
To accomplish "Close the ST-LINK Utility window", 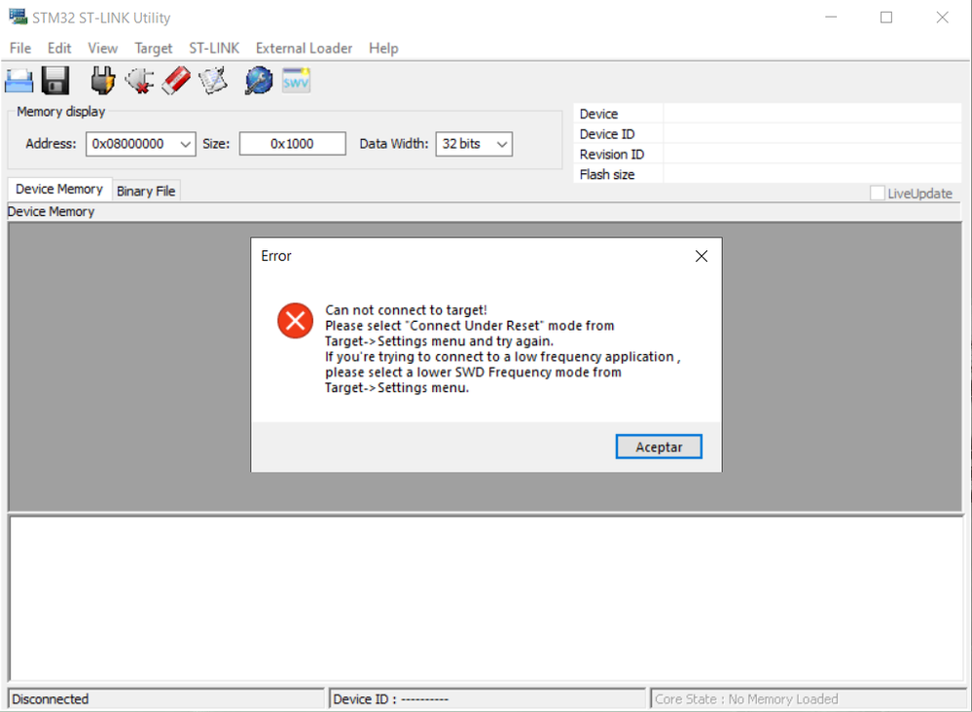I will 942,18.
